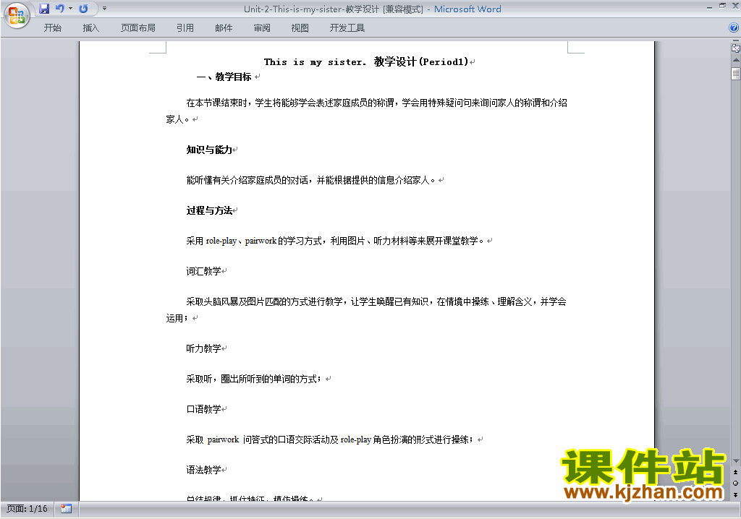Click the line 语法教学
Viewport: 741px width, 519px height.
pos(203,470)
